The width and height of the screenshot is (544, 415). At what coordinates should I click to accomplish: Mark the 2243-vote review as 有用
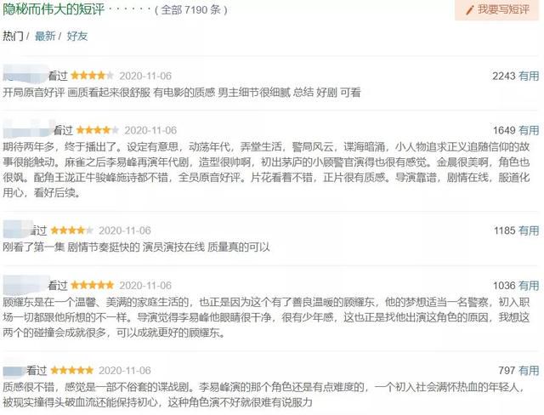click(x=529, y=76)
